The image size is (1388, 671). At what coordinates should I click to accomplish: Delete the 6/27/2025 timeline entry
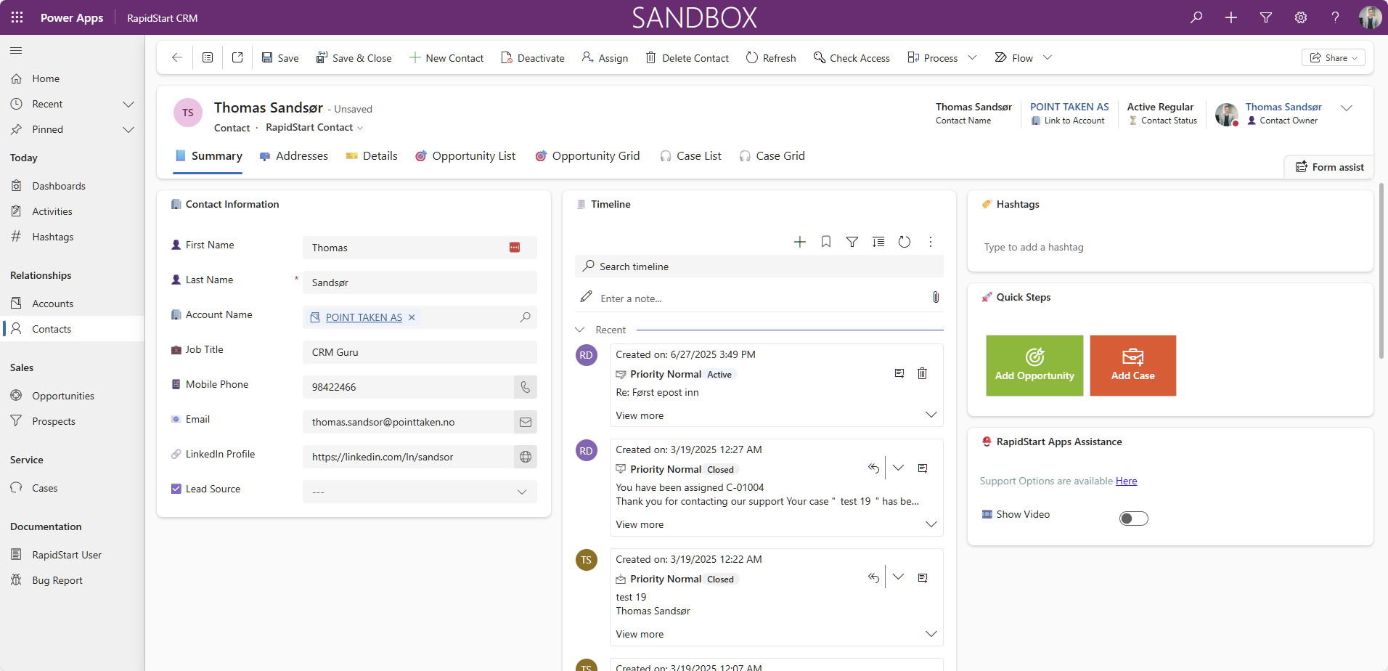pyautogui.click(x=922, y=373)
